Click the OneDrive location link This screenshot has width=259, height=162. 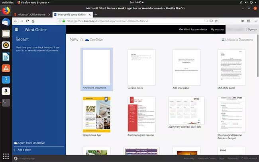[94, 40]
